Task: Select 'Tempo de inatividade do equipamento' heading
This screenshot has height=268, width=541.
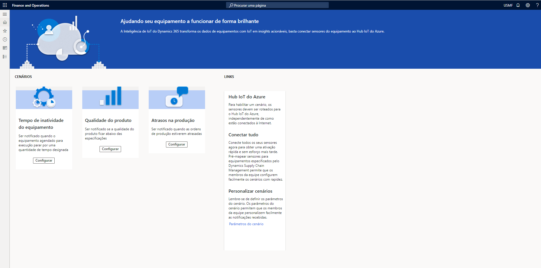Action: pyautogui.click(x=41, y=124)
